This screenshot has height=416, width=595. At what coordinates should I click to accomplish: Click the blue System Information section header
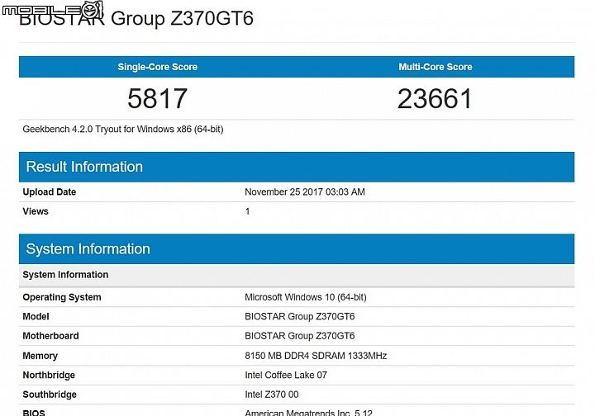click(297, 249)
